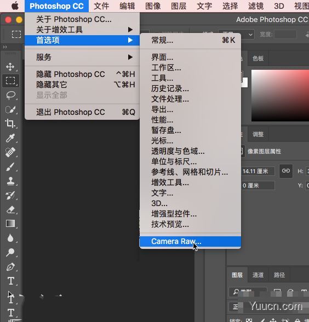Open the 3D menu
The image size is (309, 322).
tap(279, 6)
